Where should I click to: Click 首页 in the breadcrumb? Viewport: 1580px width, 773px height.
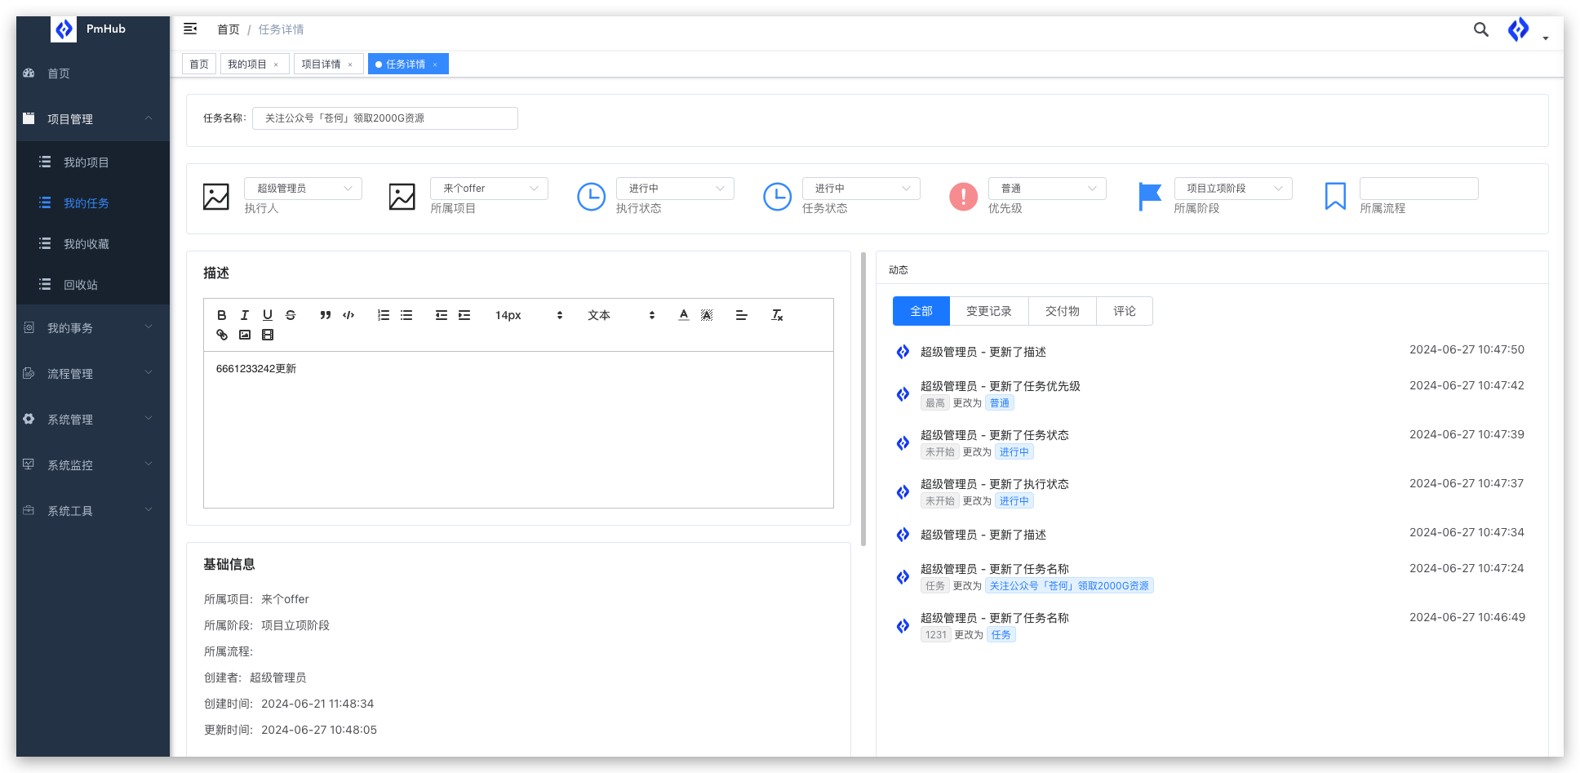[x=228, y=29]
